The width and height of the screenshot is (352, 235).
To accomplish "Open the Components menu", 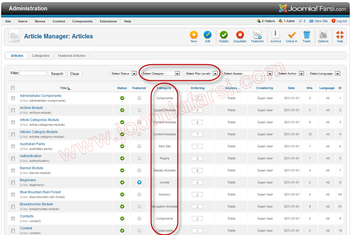I will coord(82,21).
